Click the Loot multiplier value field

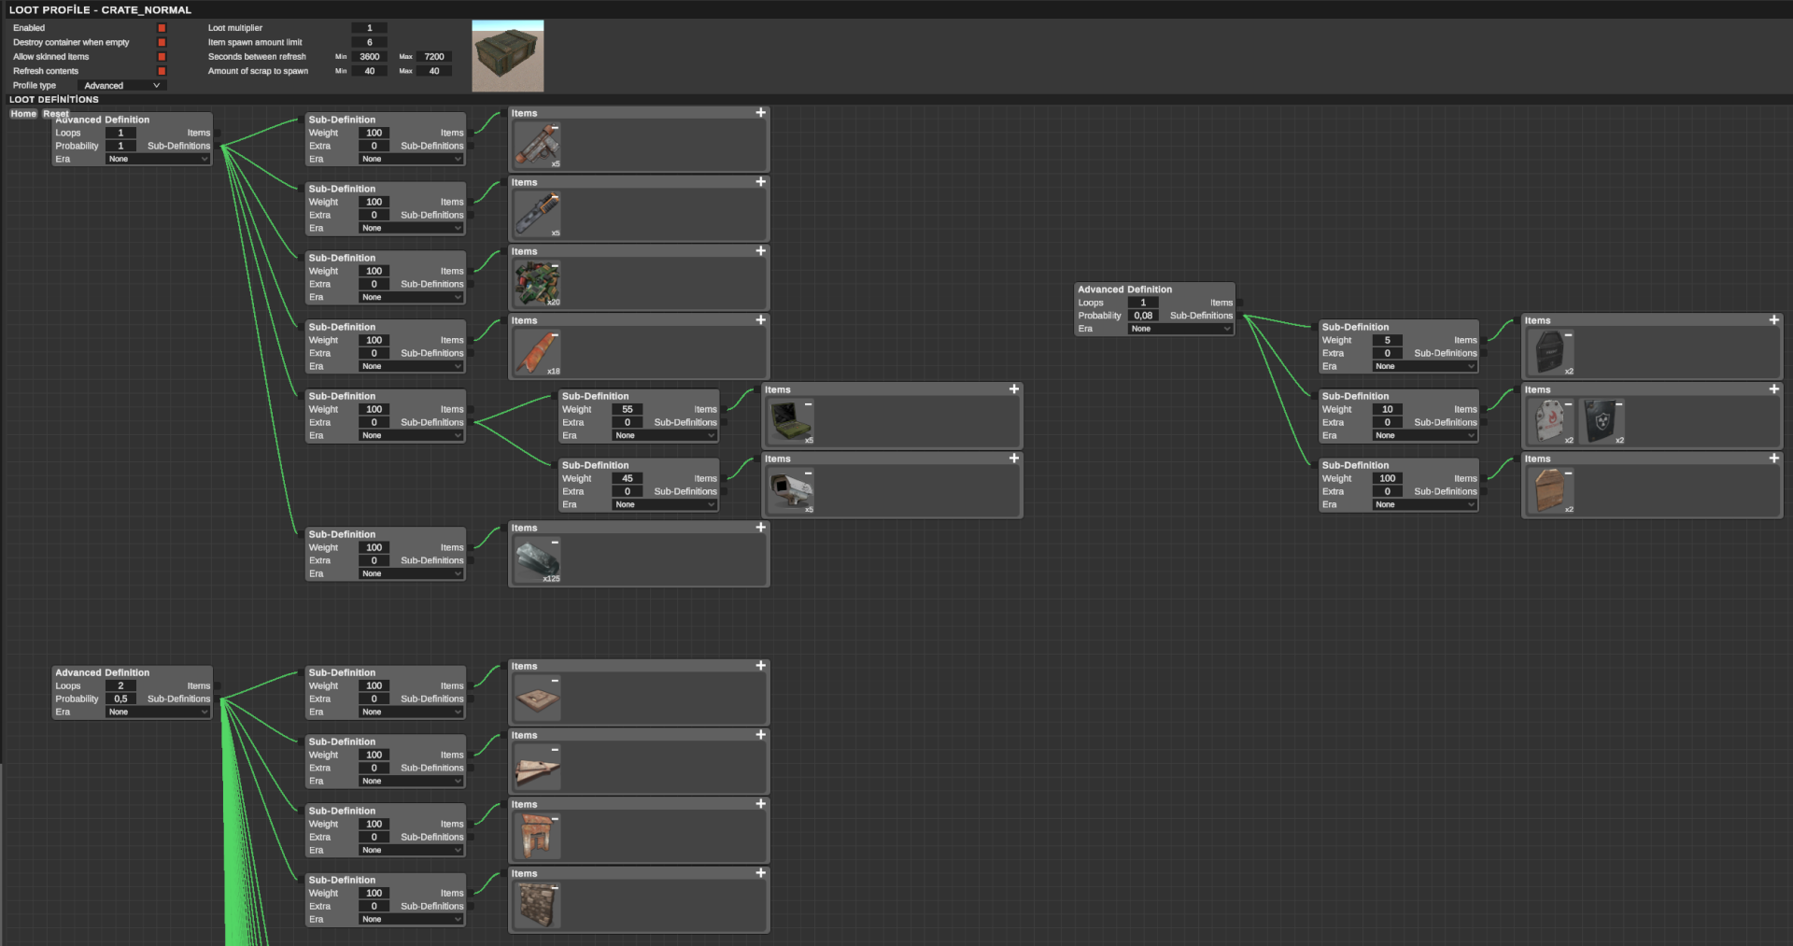click(x=369, y=28)
